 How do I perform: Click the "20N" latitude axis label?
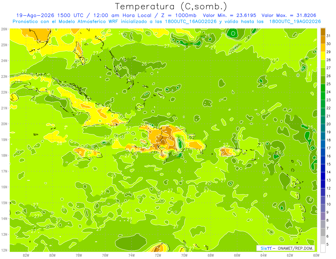[x=4, y=124]
